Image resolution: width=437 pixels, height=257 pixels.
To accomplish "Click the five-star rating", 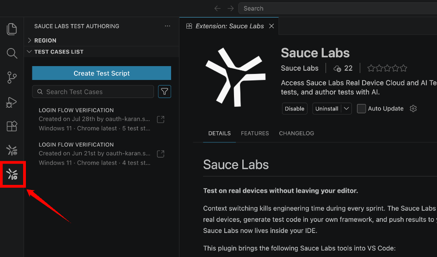I will 387,68.
